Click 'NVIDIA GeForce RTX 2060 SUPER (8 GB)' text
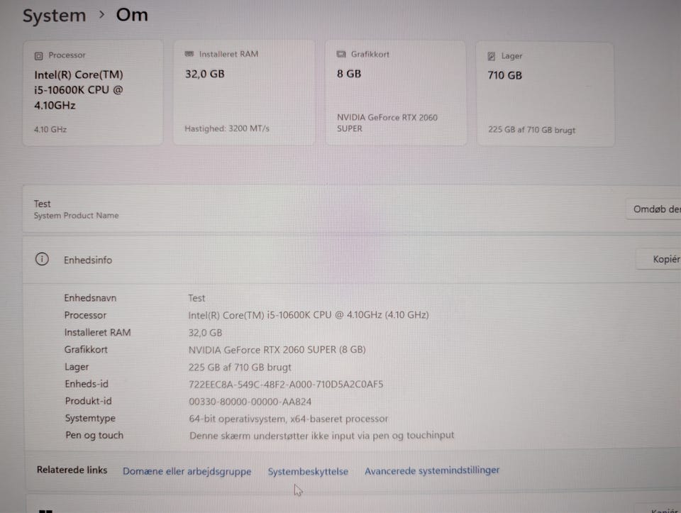The height and width of the screenshot is (513, 681). click(277, 350)
